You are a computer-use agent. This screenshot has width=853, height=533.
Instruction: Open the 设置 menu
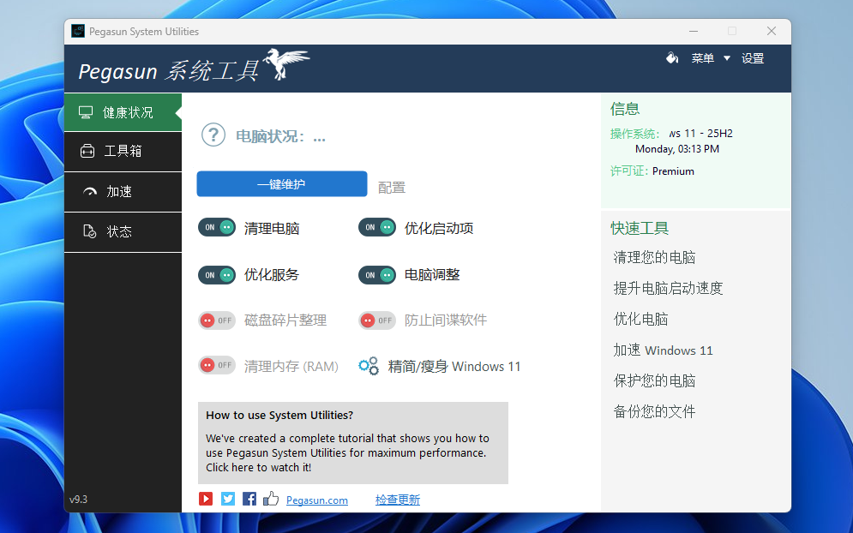point(753,58)
